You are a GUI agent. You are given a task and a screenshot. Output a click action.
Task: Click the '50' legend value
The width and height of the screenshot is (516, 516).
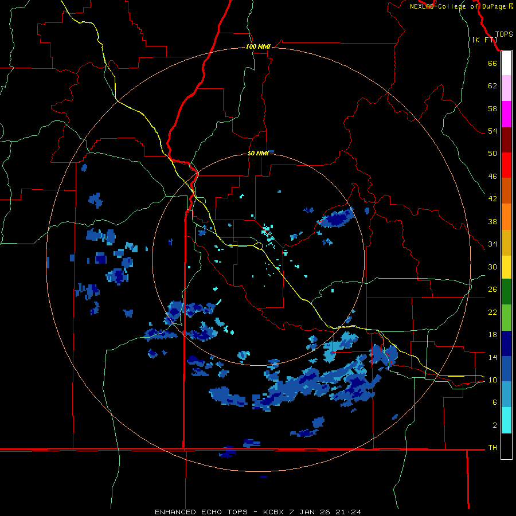click(x=492, y=154)
